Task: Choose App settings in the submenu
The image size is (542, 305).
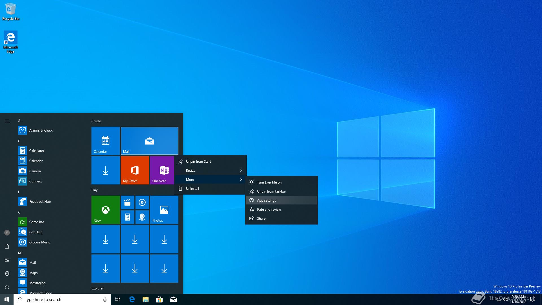Action: tap(281, 201)
